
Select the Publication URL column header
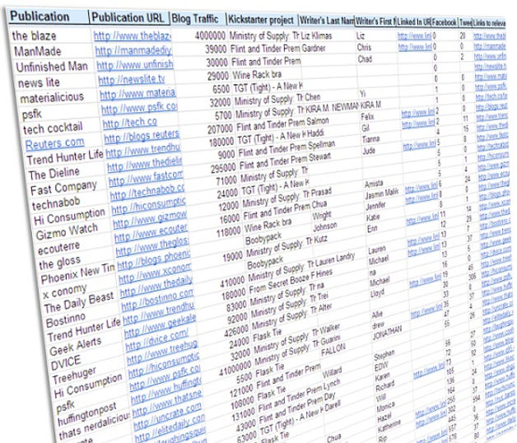[x=128, y=18]
